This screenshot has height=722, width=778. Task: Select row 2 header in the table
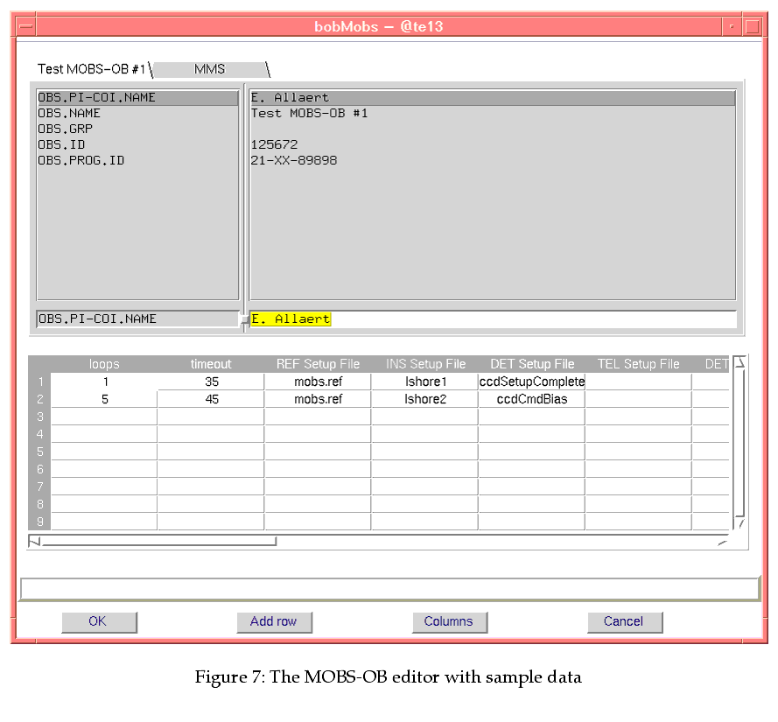point(40,399)
